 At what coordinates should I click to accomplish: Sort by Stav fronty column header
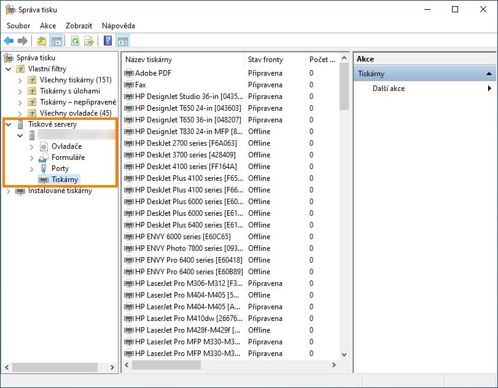click(265, 60)
